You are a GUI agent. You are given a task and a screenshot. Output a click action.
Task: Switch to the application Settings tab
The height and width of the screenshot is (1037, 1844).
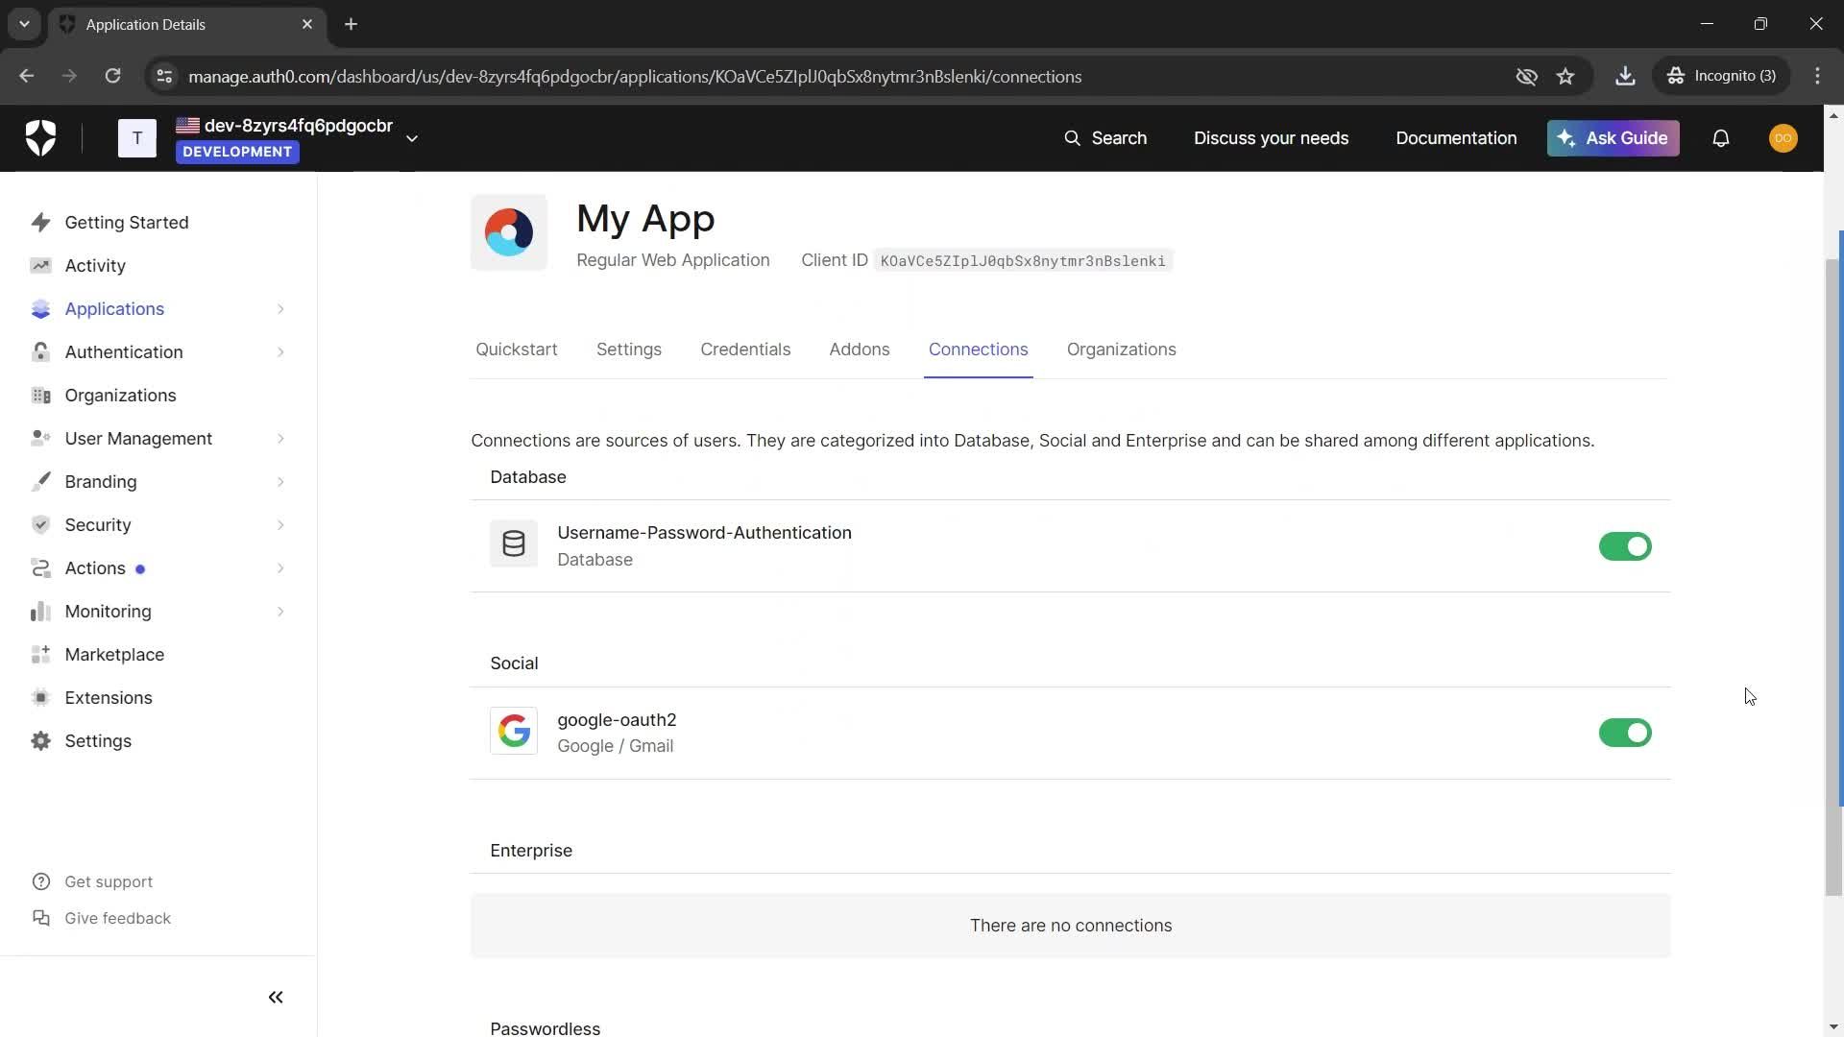[x=629, y=350]
